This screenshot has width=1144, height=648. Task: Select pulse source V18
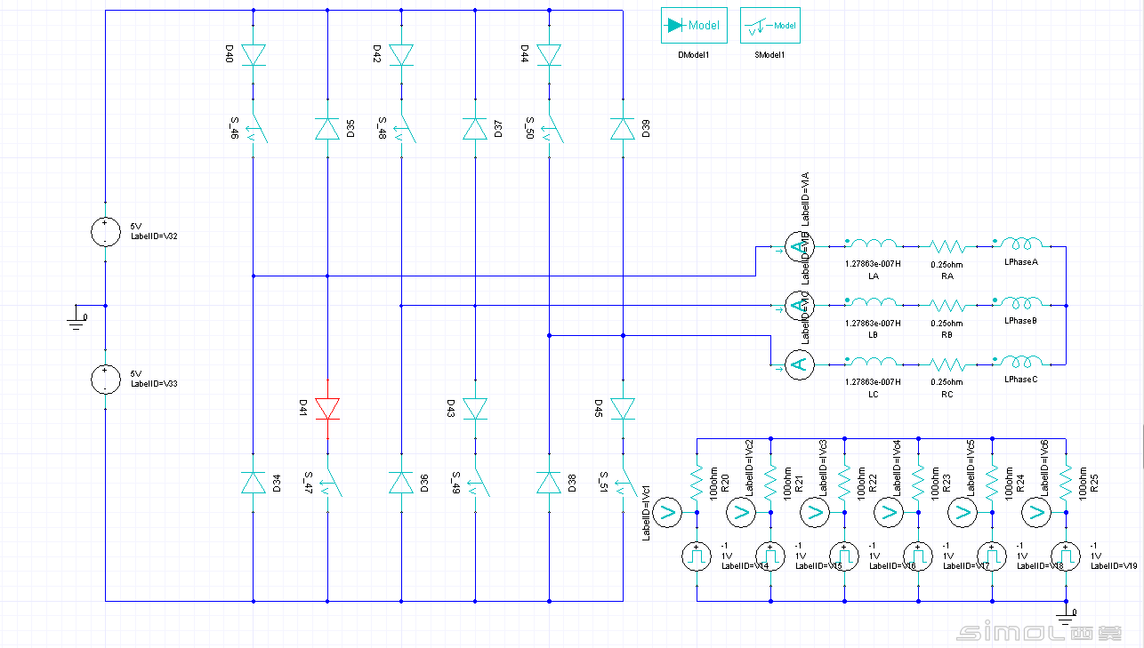pos(992,556)
